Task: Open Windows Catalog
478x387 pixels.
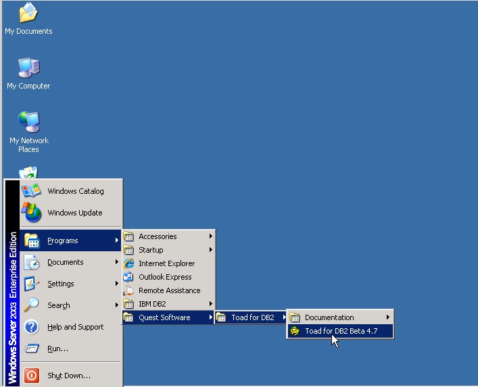Action: [70, 191]
